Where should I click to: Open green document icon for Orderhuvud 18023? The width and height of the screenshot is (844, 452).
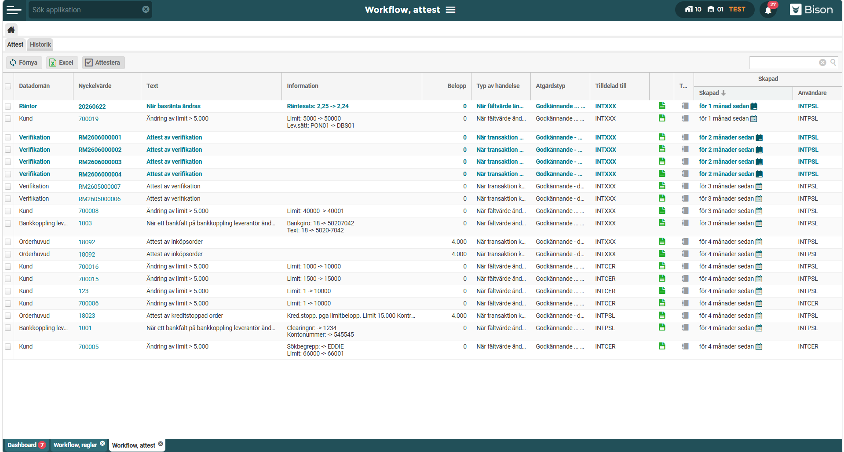click(662, 315)
